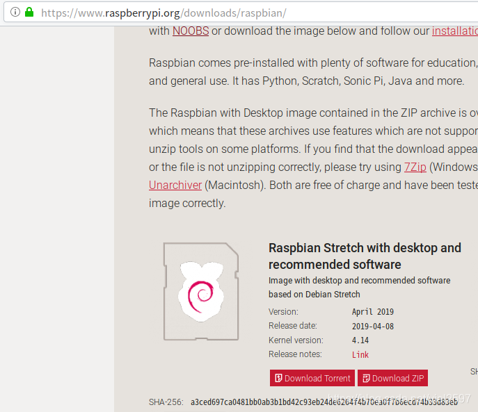478x412 pixels.
Task: Click the 'recommended software' heading line
Action: [x=335, y=265]
